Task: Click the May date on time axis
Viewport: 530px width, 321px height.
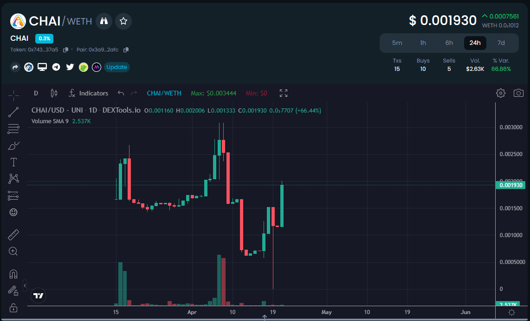Action: pos(327,312)
